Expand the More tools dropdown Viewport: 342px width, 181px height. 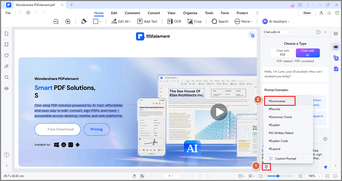click(x=243, y=21)
